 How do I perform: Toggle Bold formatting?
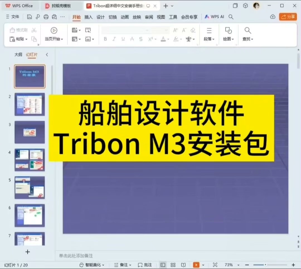click(105, 39)
